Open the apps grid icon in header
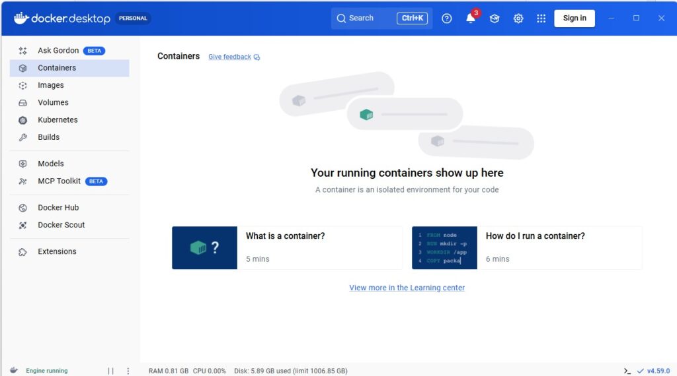 pos(541,18)
